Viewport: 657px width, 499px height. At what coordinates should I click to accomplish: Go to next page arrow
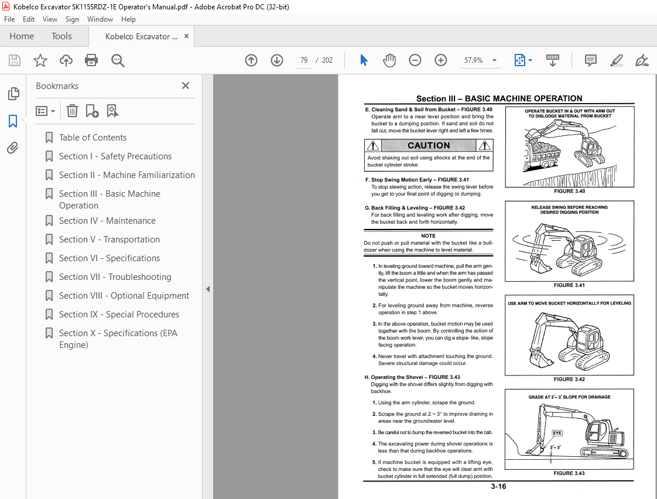(277, 60)
